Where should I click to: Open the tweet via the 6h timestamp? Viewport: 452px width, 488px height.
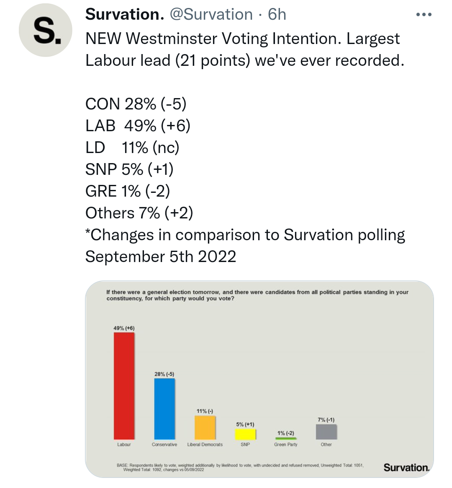point(277,15)
